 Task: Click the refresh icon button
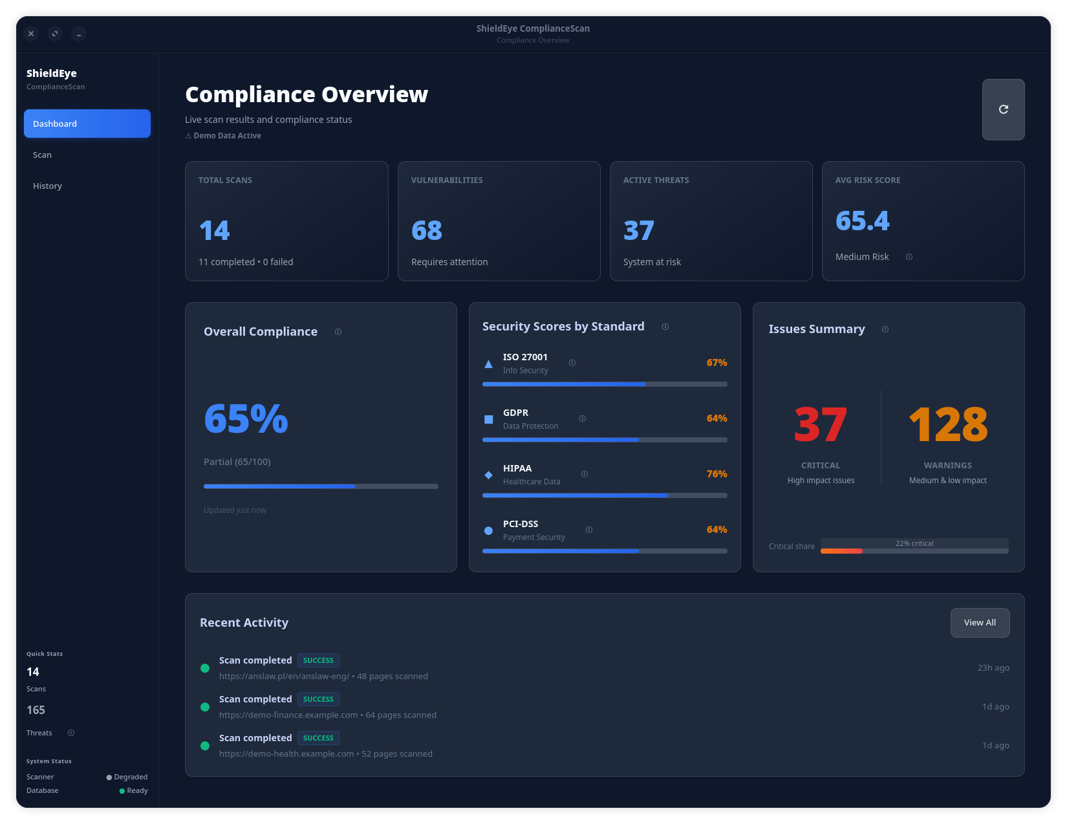click(1003, 109)
